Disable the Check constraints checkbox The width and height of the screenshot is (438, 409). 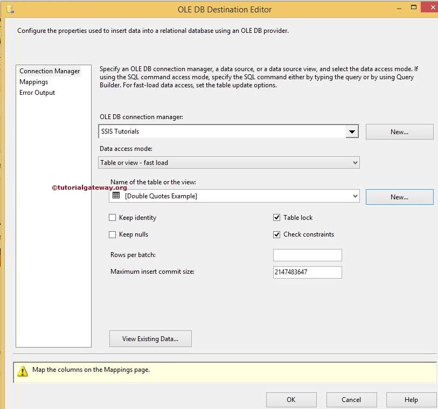tap(277, 234)
